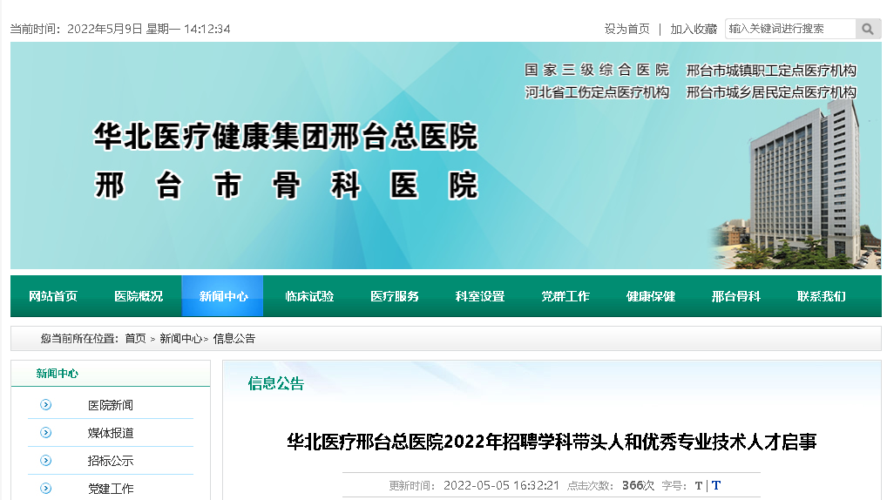Open 科室设置 navigation menu
Screen dimensions: 887x500
point(480,296)
